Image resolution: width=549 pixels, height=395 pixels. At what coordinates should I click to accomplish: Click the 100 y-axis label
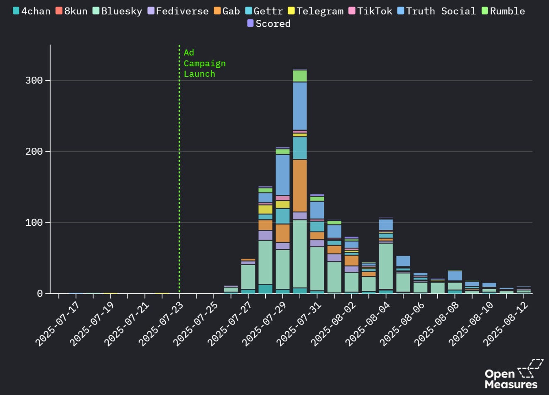pos(34,222)
